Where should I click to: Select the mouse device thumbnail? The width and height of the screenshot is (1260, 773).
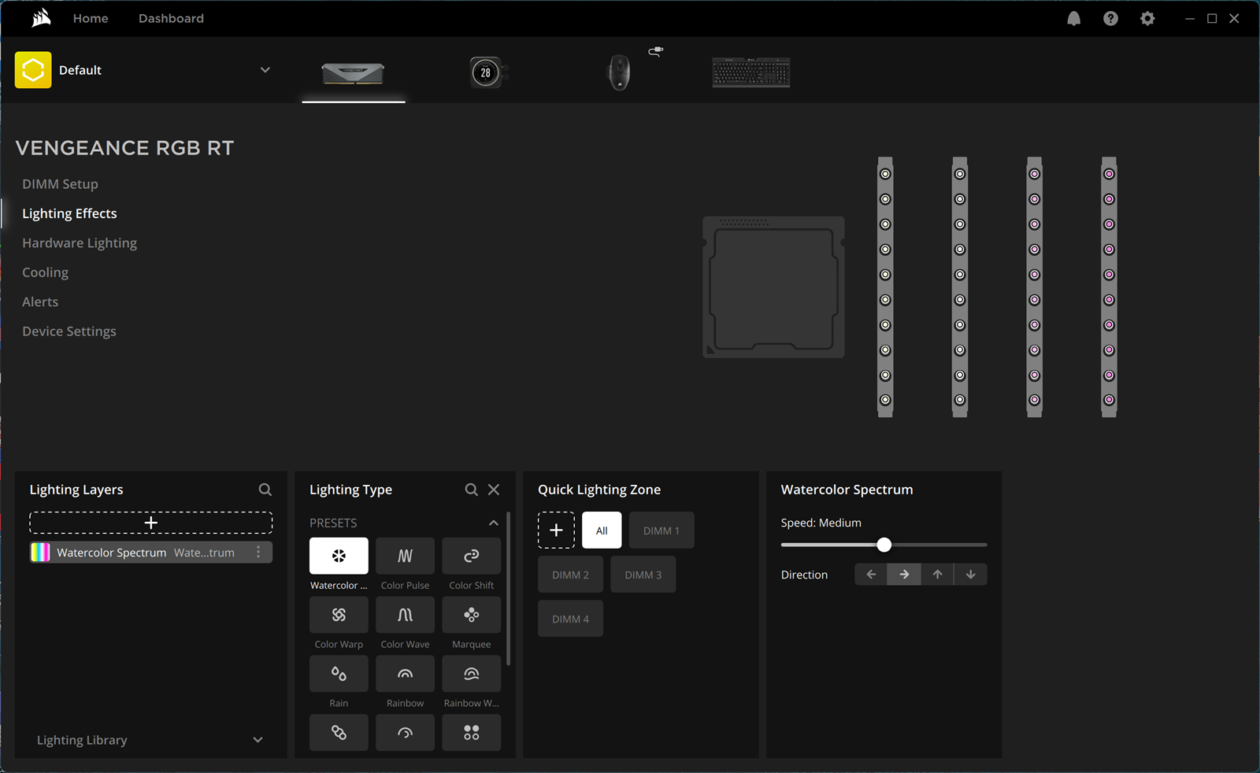click(619, 72)
